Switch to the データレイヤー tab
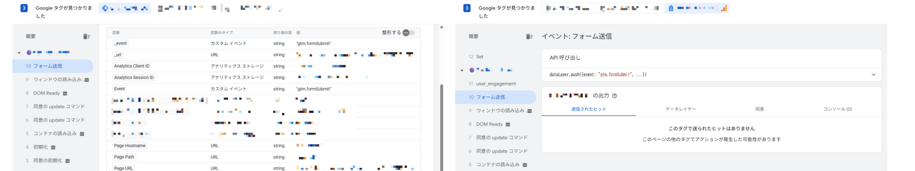 point(681,109)
